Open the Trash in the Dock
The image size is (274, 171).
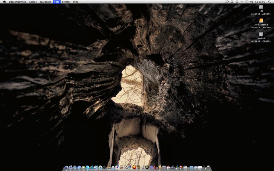(x=208, y=167)
